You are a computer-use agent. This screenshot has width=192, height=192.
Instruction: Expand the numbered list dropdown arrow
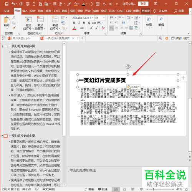123,18
